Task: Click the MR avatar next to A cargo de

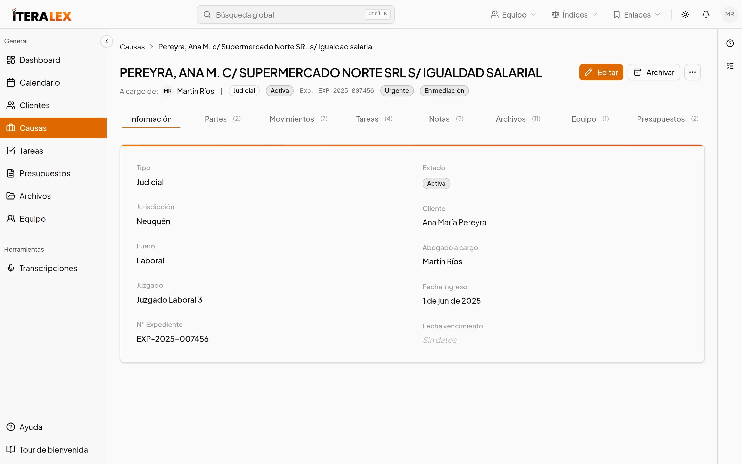Action: coord(167,91)
